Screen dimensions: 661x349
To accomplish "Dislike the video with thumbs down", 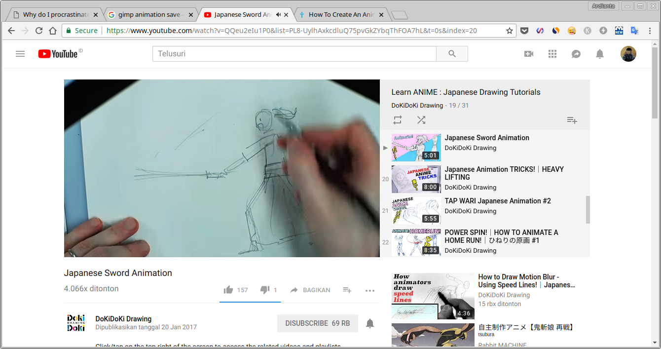I will tap(264, 290).
